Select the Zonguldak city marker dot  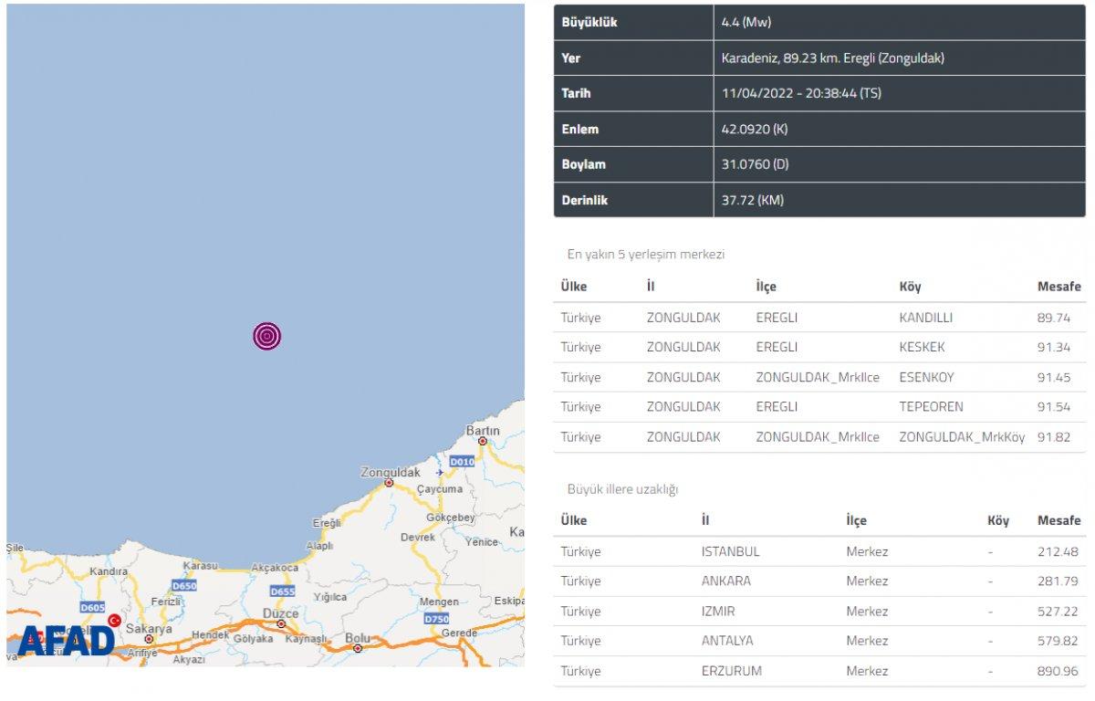[x=389, y=483]
